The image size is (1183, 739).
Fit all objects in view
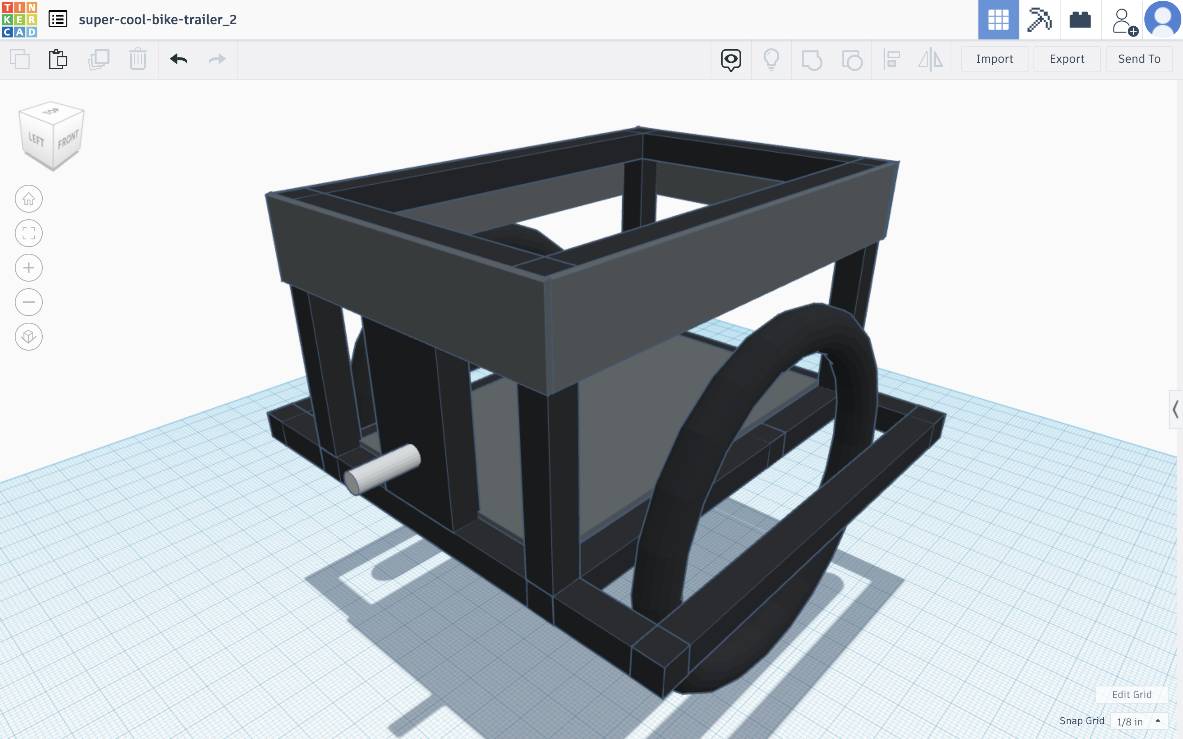29,233
